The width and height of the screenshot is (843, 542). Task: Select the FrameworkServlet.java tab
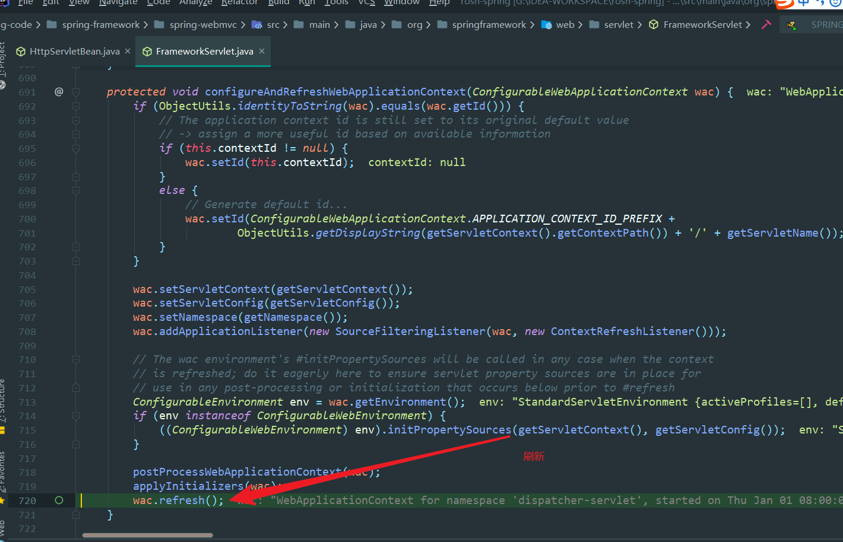tap(204, 52)
